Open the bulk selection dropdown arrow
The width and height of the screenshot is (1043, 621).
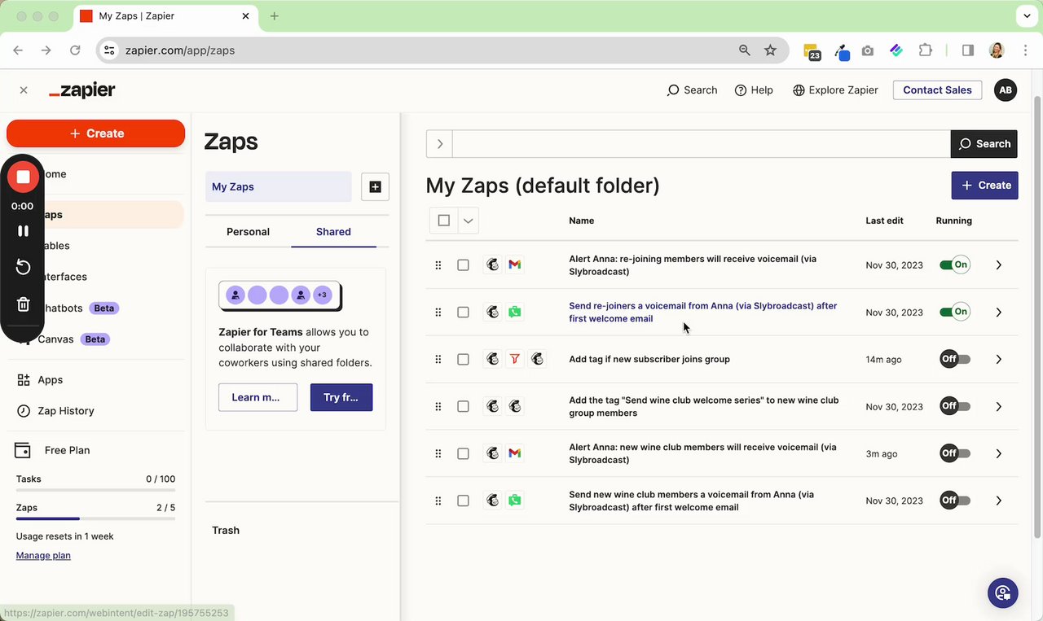468,221
